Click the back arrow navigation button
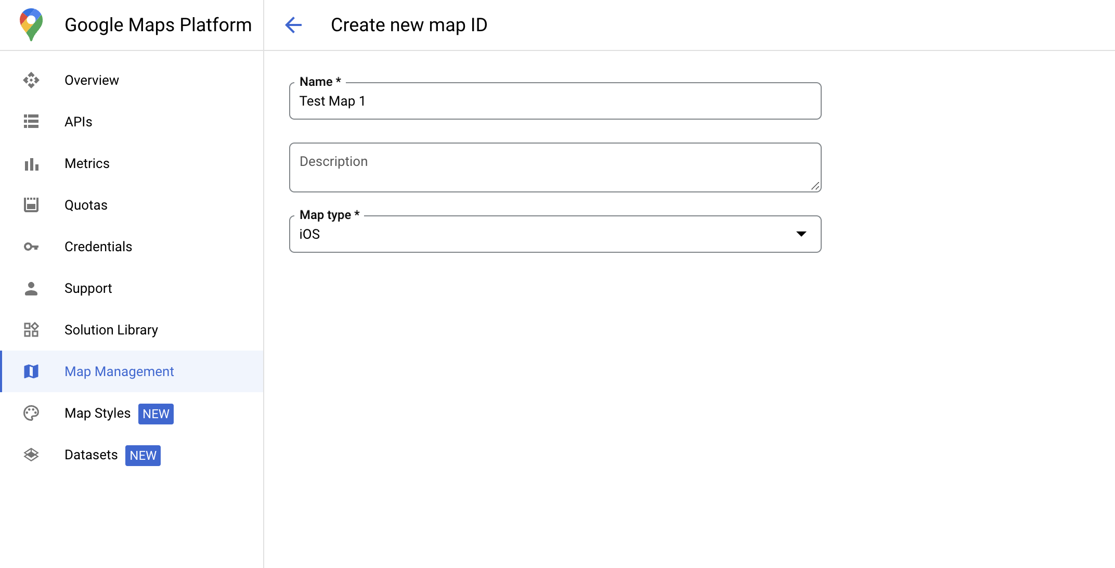 point(293,24)
